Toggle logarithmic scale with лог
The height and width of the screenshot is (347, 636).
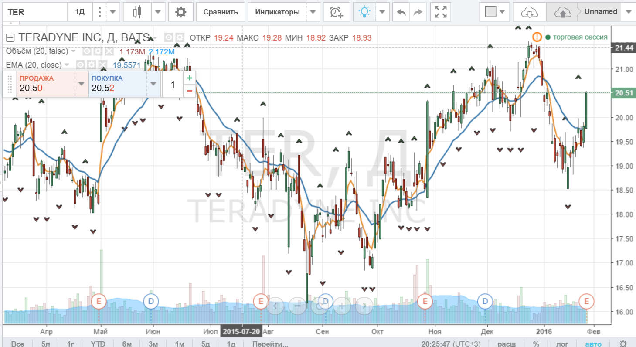click(562, 344)
